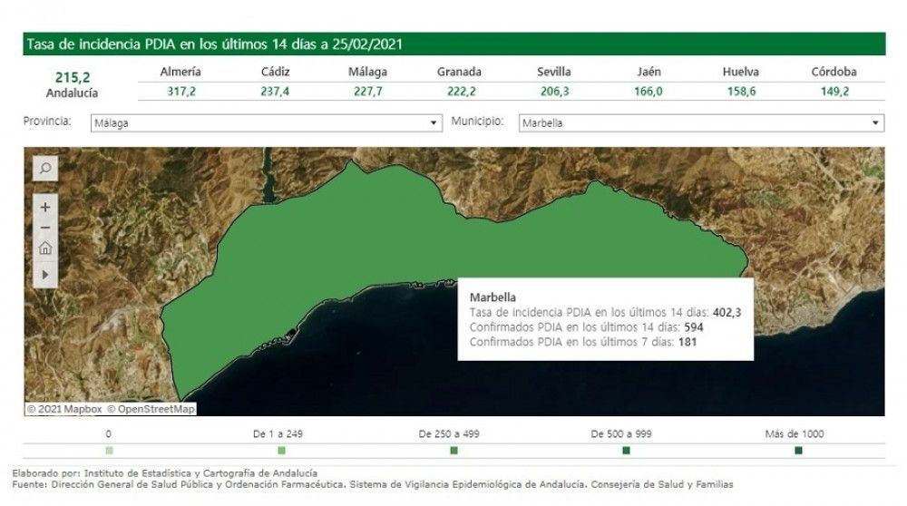Select the Málaga province header
Screen dimensions: 907x506
point(367,72)
